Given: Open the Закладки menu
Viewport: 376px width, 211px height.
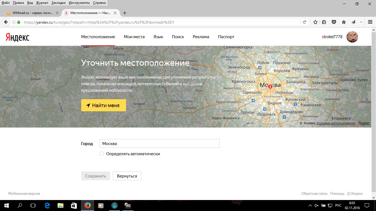Looking at the screenshot, I should pos(58,3).
